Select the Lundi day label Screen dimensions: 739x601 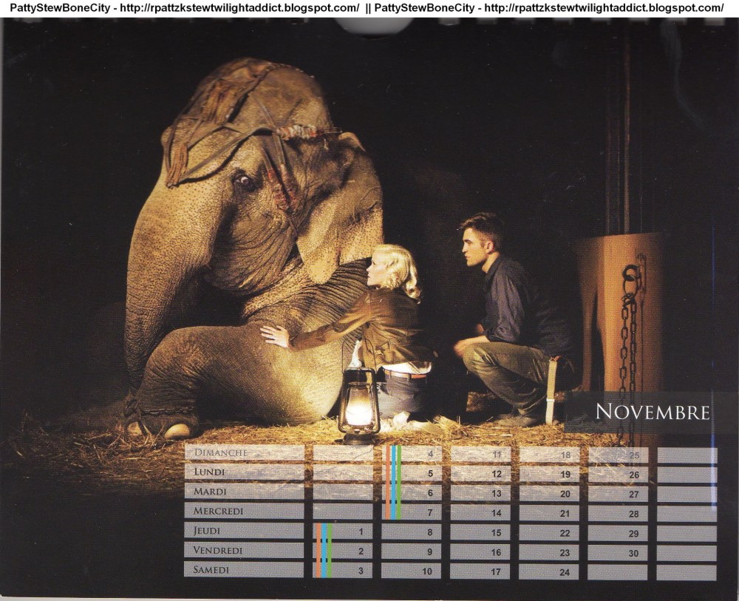click(244, 472)
